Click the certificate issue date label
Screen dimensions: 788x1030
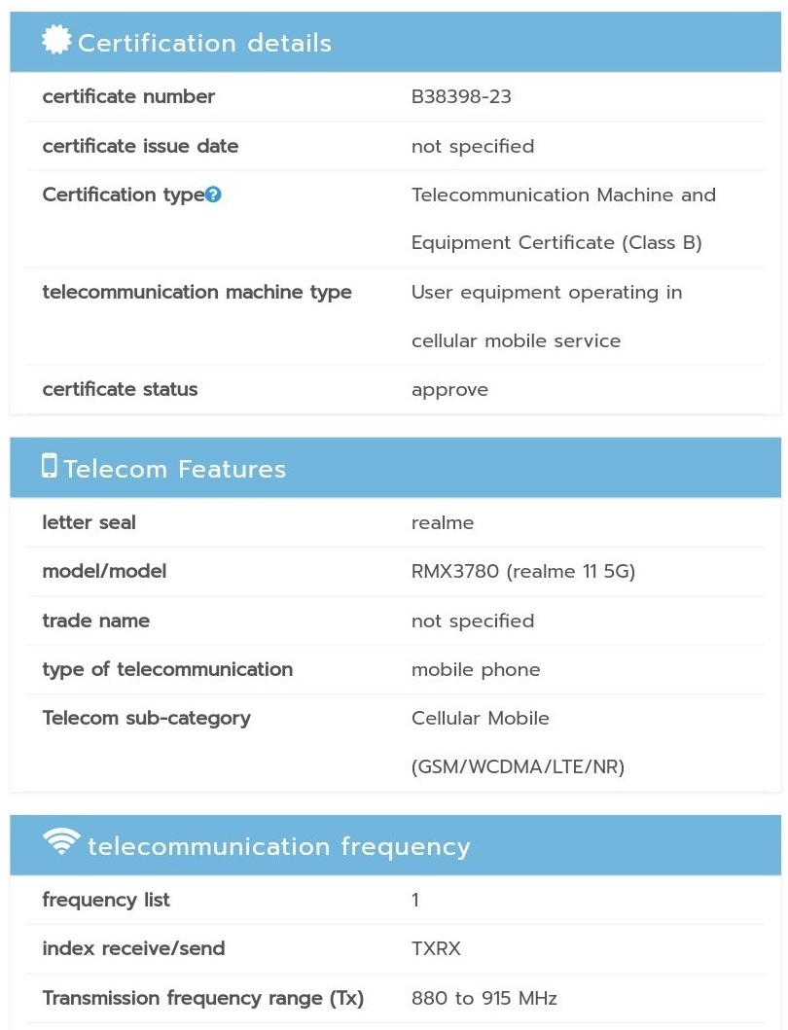pyautogui.click(x=140, y=146)
